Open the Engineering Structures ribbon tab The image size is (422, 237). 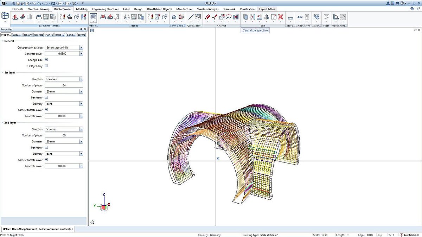105,9
